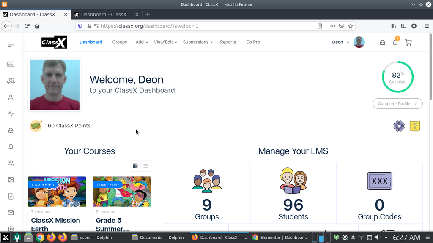Click the small avatar in header

pyautogui.click(x=359, y=42)
